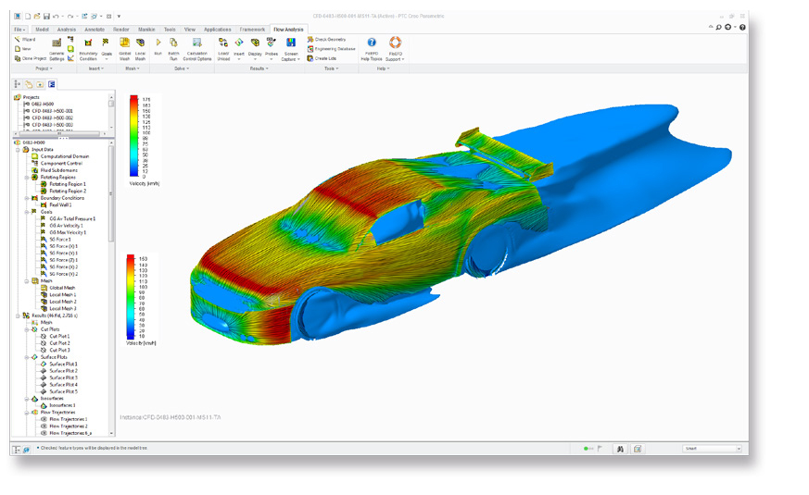
Task: Open the Framework ribbon tab
Action: [x=252, y=30]
